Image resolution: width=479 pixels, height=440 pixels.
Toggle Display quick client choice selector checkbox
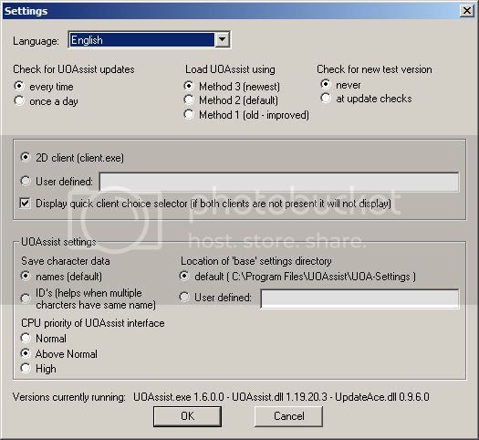25,204
